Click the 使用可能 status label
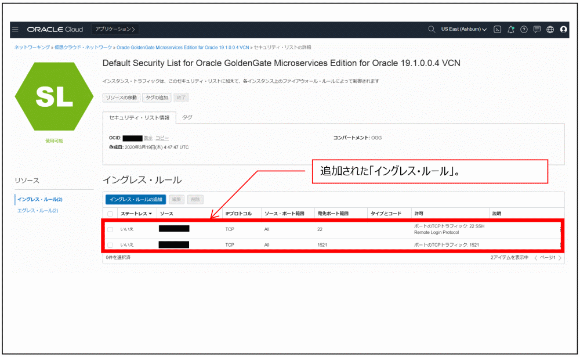Screen dimensions: 580x357 54,140
